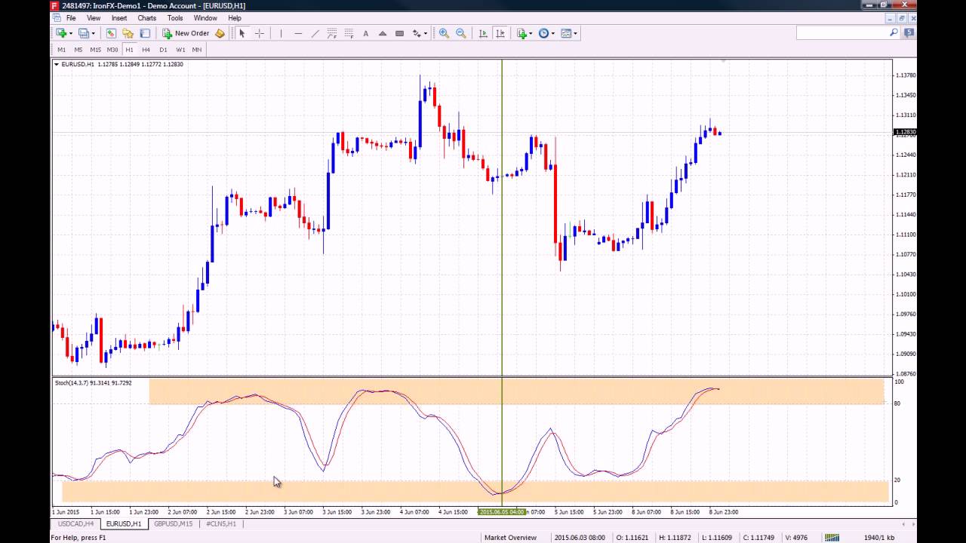The height and width of the screenshot is (543, 966).
Task: Expand the indicators list dropdown
Action: pos(531,33)
